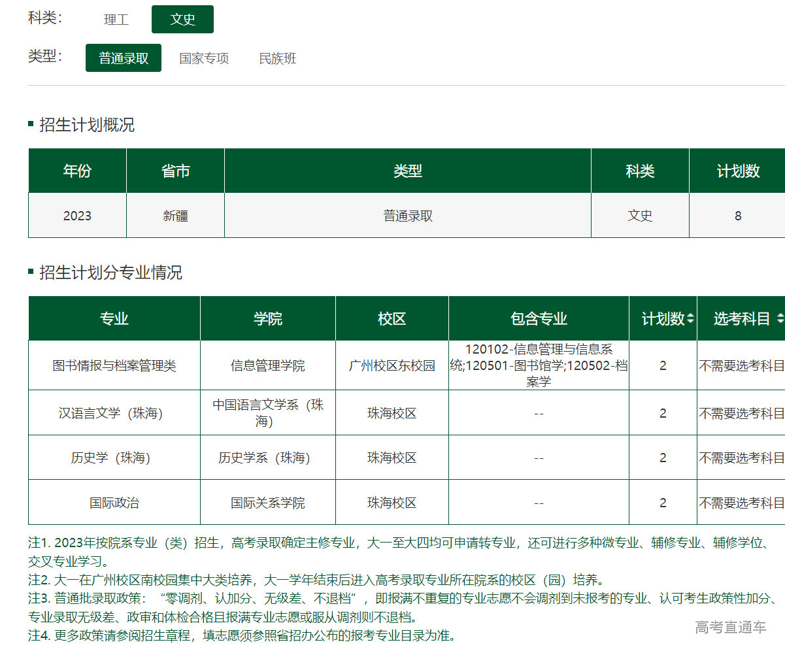Click the 学院 column header

[x=268, y=319]
